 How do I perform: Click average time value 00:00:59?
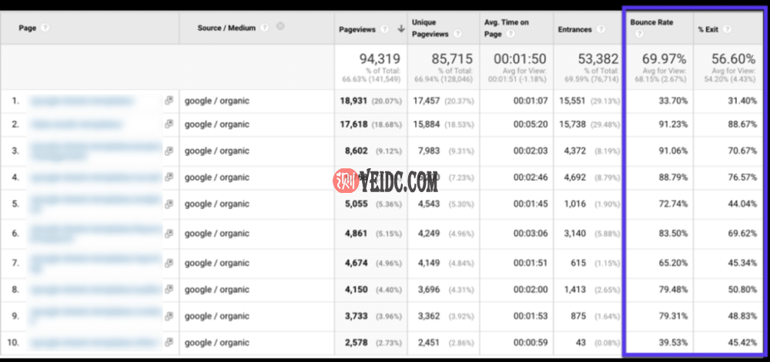pyautogui.click(x=531, y=343)
